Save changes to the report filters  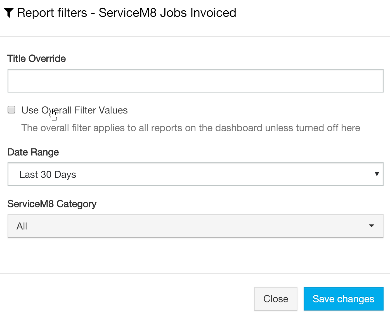coord(343,299)
